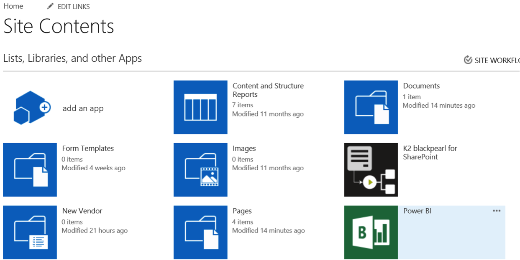Click the Documents library tile icon

(x=371, y=107)
